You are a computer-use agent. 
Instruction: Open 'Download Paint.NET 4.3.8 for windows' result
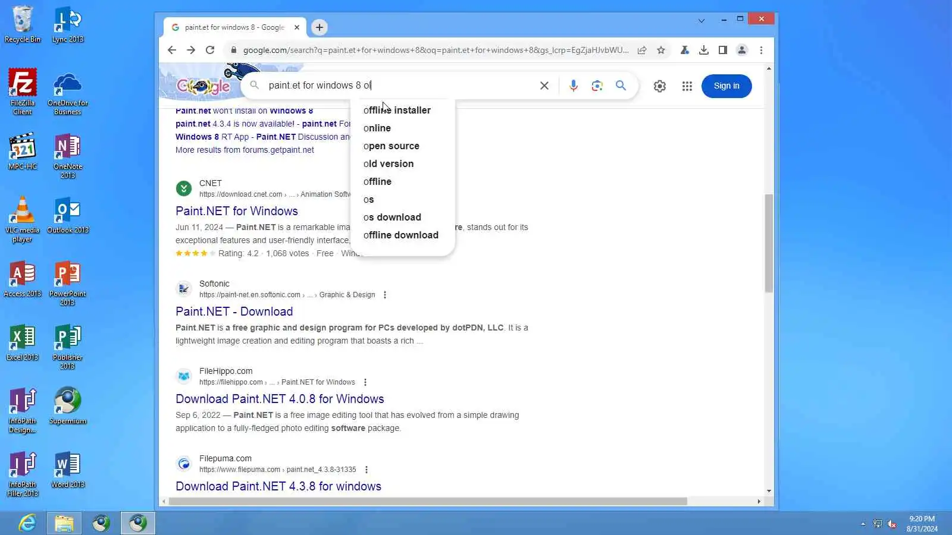[278, 486]
